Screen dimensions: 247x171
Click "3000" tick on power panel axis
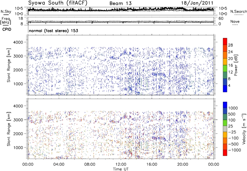pyautogui.click(x=18, y=56)
